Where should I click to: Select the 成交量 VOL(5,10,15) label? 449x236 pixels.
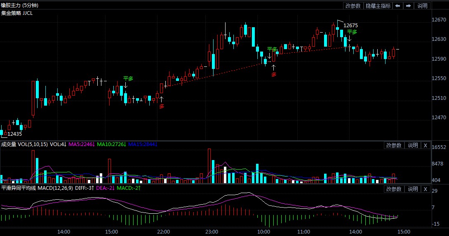click(x=24, y=144)
